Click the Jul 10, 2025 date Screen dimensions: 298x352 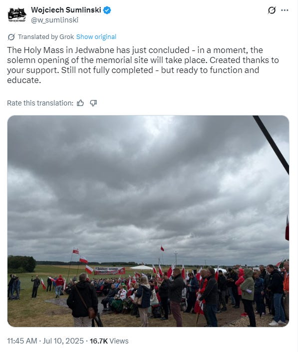pos(63,341)
